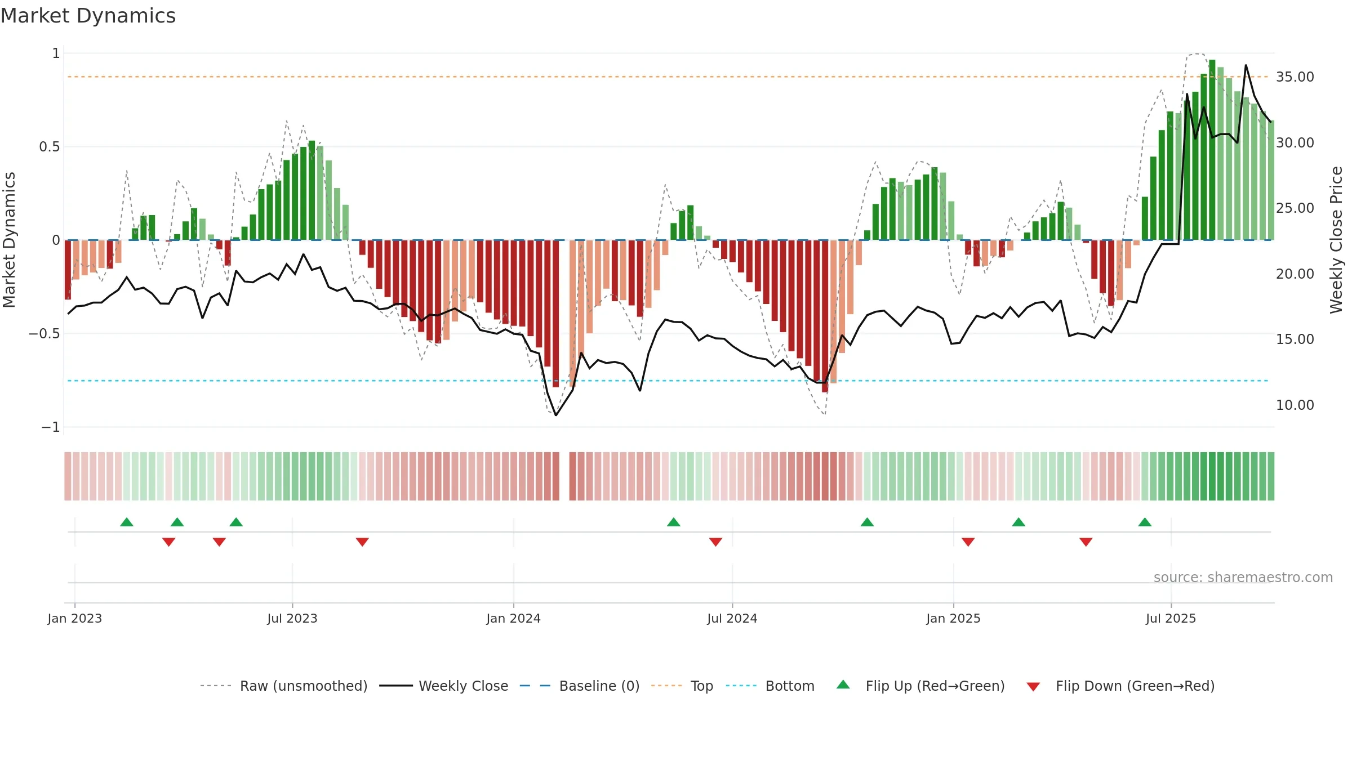Screen dimensions: 1352x760
Task: Click the last green flip-up marker before Jul 2025
Action: click(x=1145, y=522)
